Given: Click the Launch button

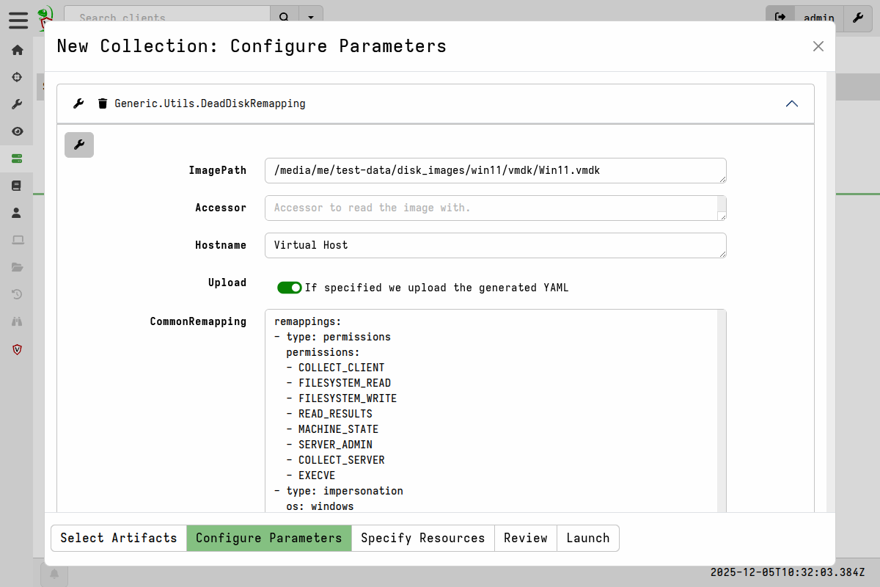Looking at the screenshot, I should point(587,538).
